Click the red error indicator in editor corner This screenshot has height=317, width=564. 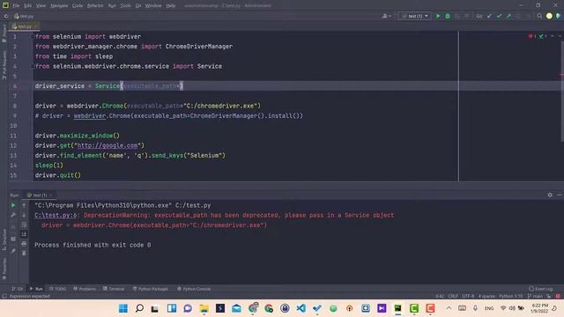pyautogui.click(x=531, y=36)
